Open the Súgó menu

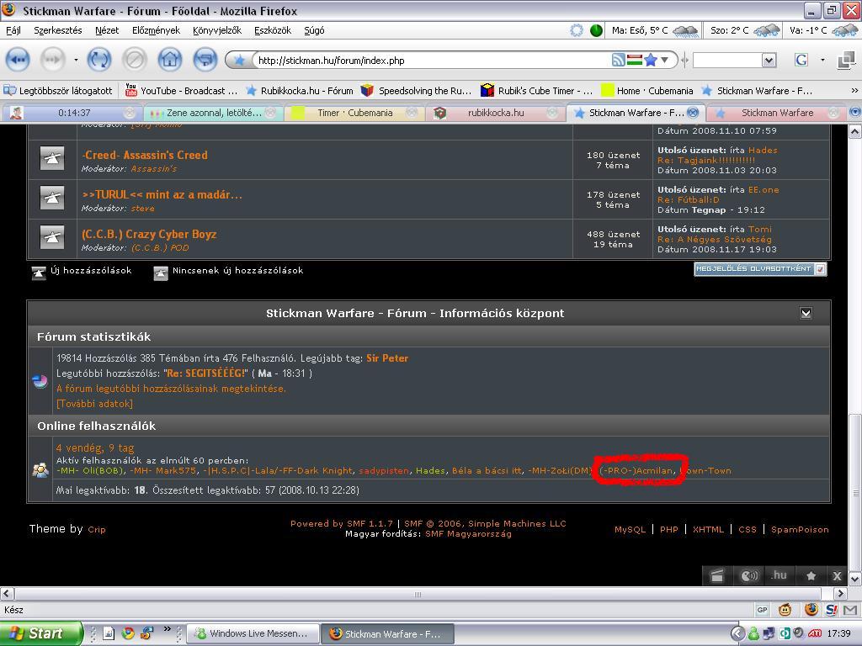314,30
